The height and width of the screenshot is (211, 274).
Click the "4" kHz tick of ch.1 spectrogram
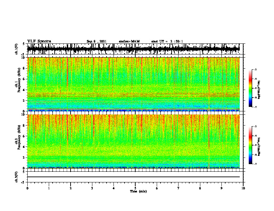pyautogui.click(x=24, y=90)
